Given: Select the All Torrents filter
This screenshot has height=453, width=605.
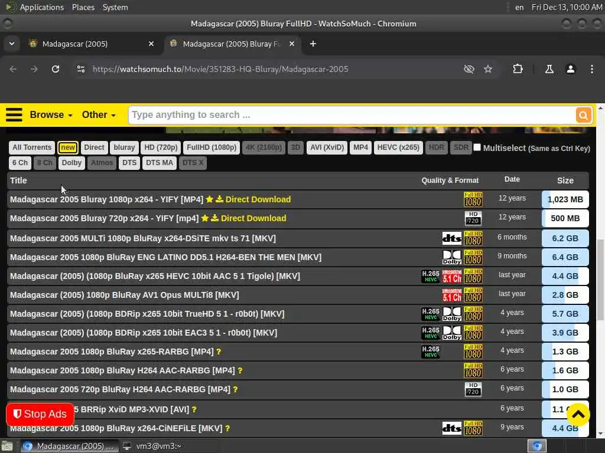Looking at the screenshot, I should [32, 147].
